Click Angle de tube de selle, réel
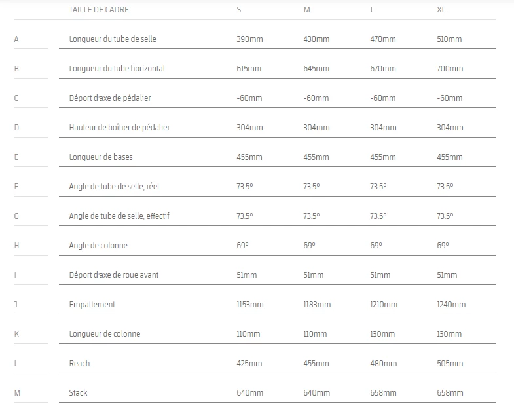Image resolution: width=514 pixels, height=418 pixels. 114,187
